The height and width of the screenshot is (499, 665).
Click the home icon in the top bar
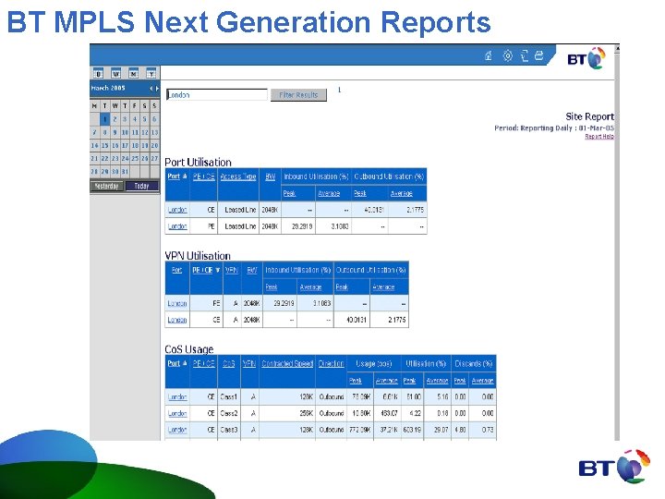(489, 55)
